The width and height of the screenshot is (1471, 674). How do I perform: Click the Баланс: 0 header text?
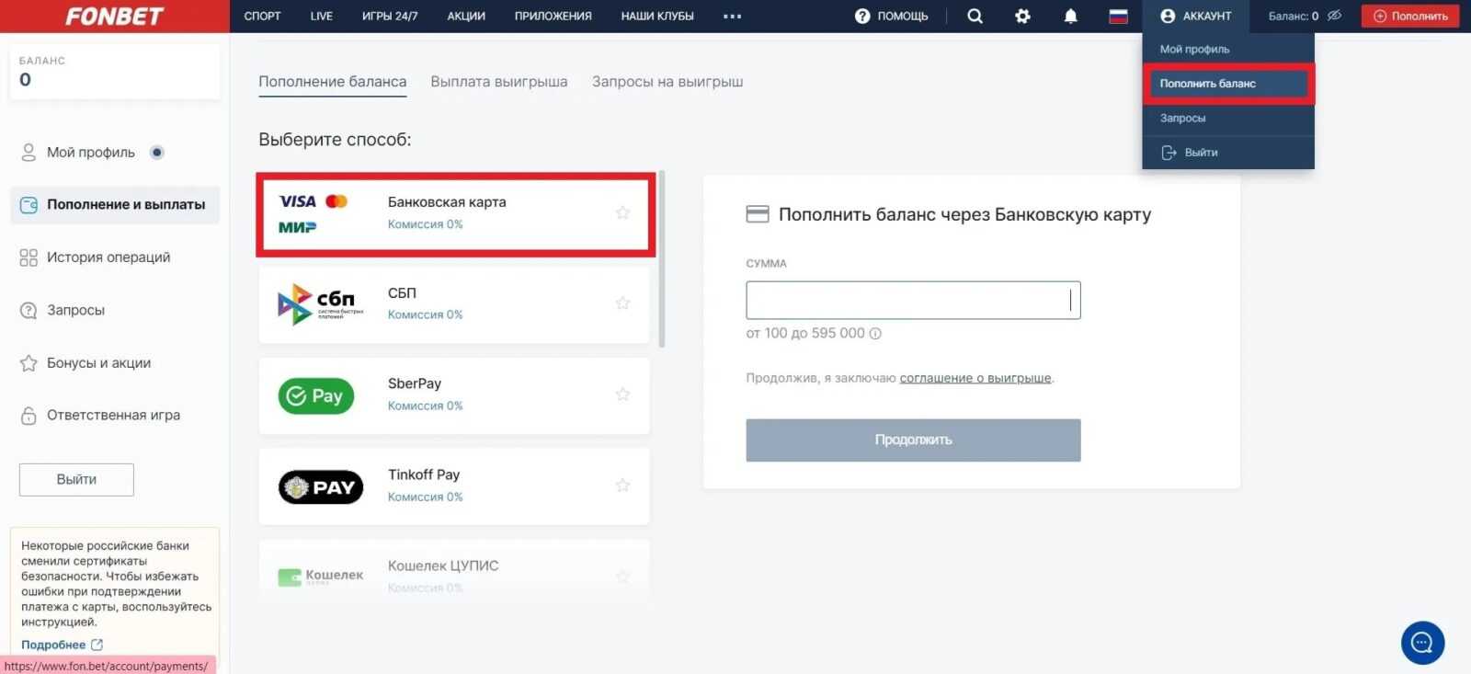click(1294, 16)
